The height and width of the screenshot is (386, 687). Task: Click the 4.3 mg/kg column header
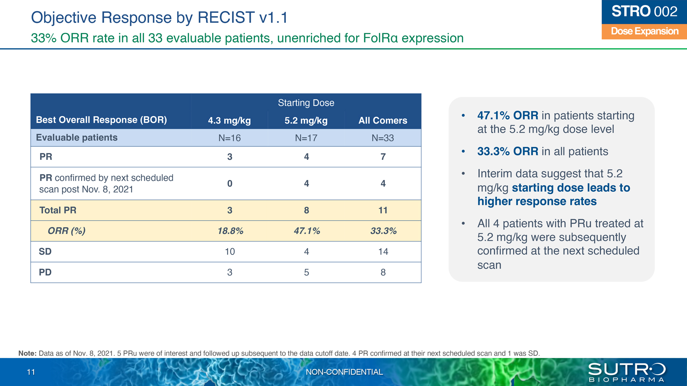tap(229, 120)
